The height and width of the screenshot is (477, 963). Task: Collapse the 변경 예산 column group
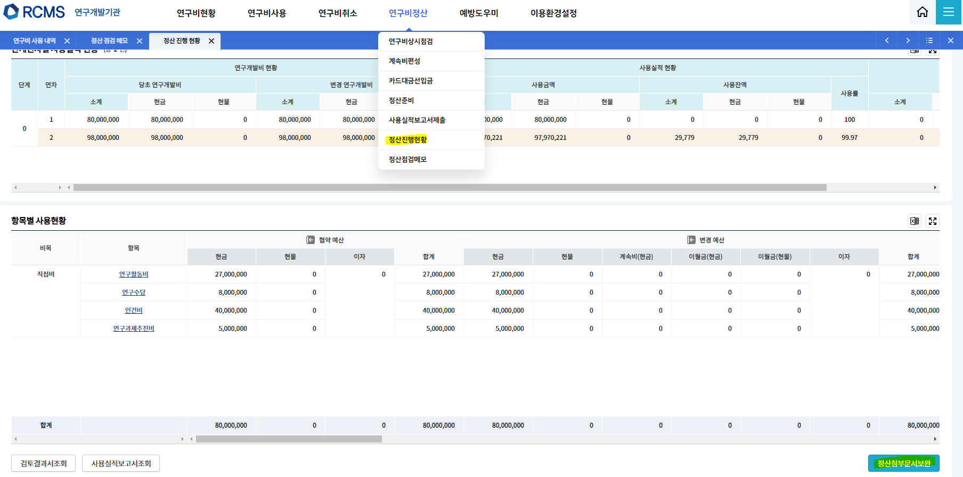click(x=691, y=240)
